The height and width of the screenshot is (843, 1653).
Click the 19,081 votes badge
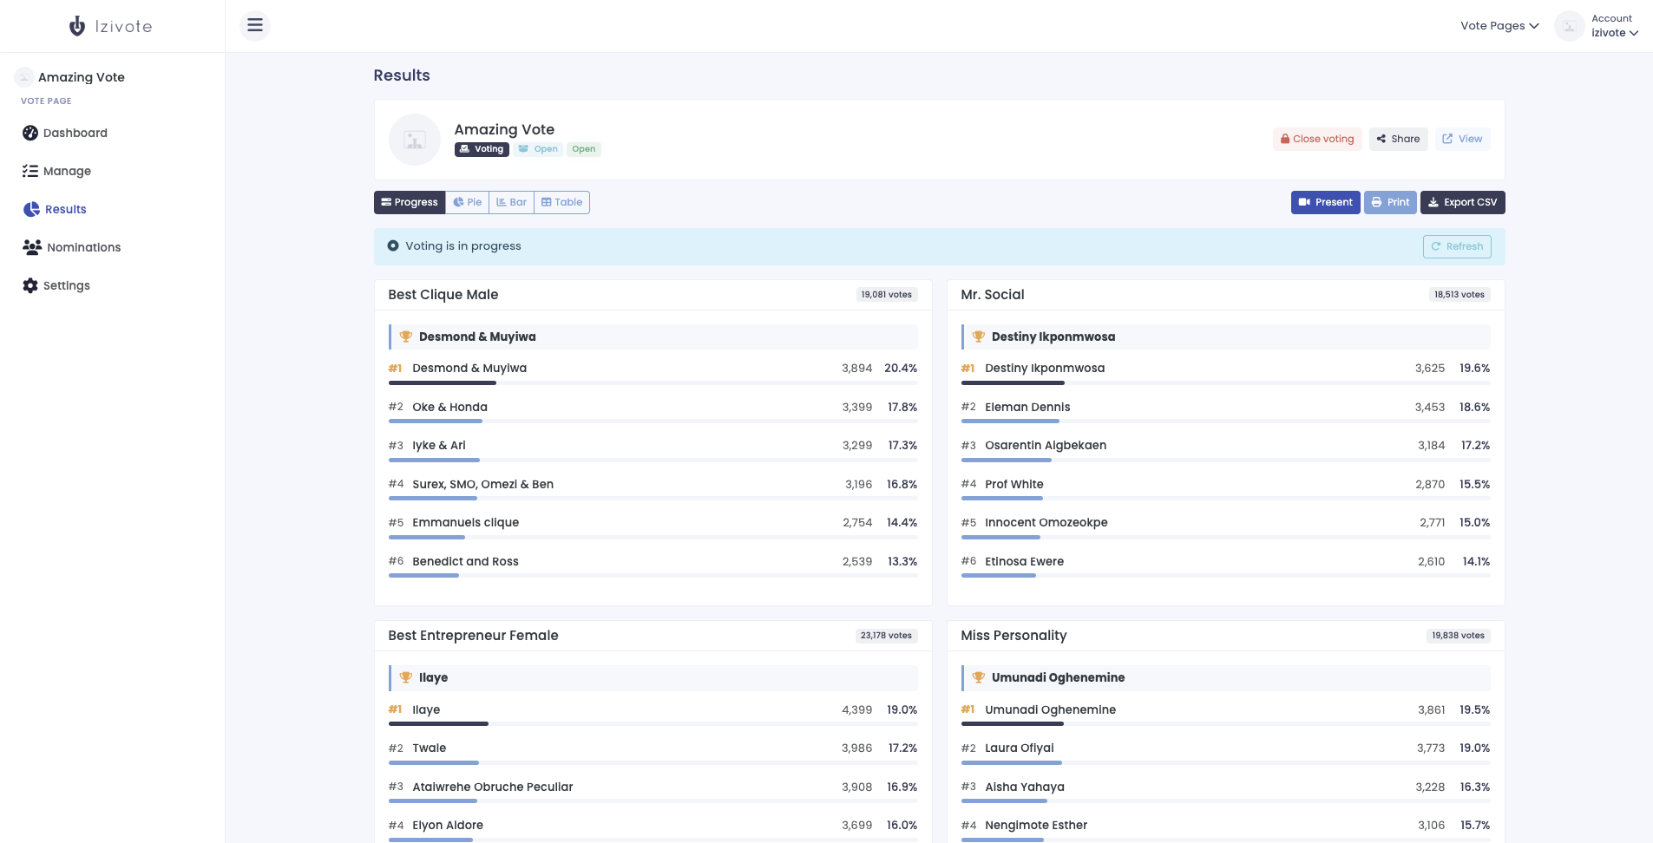coord(886,295)
